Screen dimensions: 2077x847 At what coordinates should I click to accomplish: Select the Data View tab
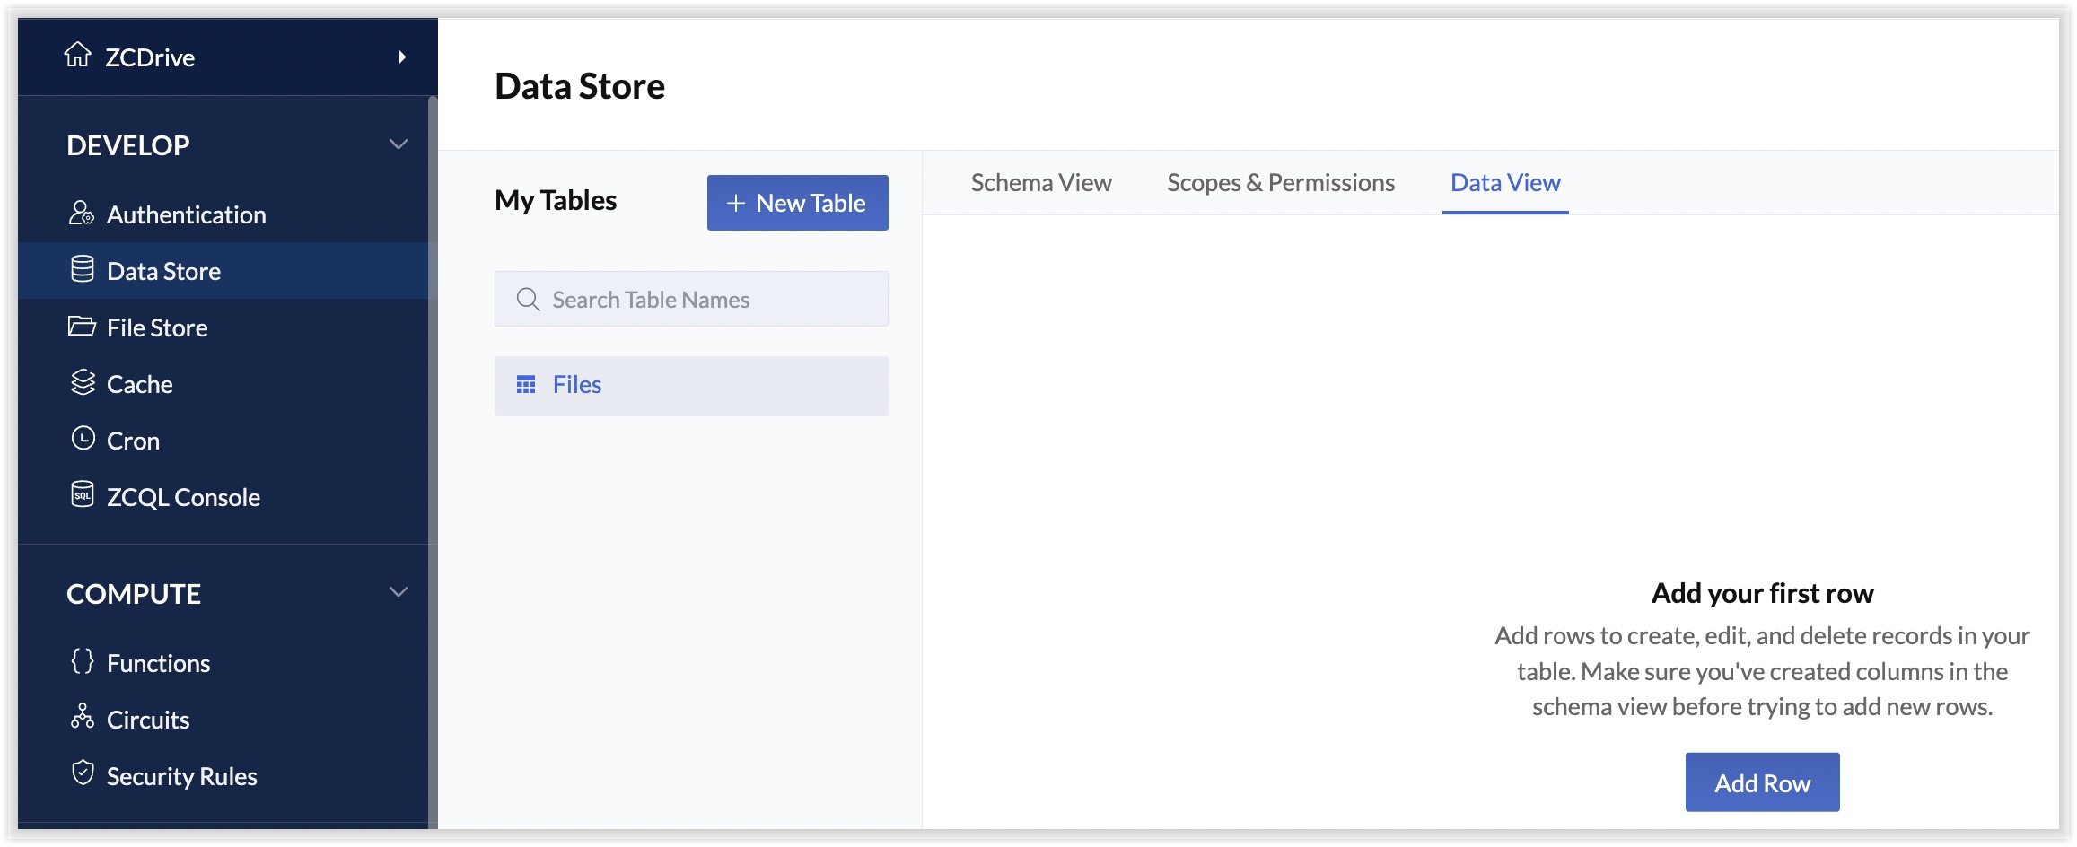1505,183
